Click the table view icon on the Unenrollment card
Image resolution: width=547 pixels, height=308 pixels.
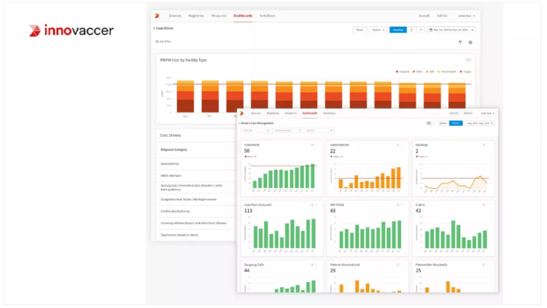coord(398,145)
